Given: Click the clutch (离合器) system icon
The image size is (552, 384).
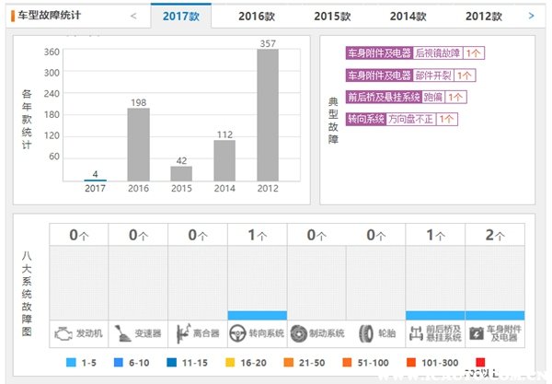Looking at the screenshot, I should (x=181, y=332).
